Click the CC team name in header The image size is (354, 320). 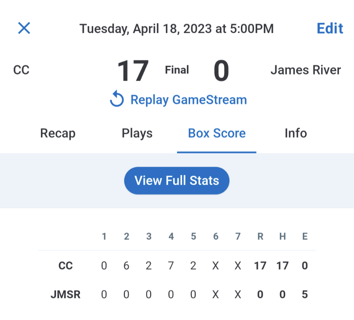point(21,70)
